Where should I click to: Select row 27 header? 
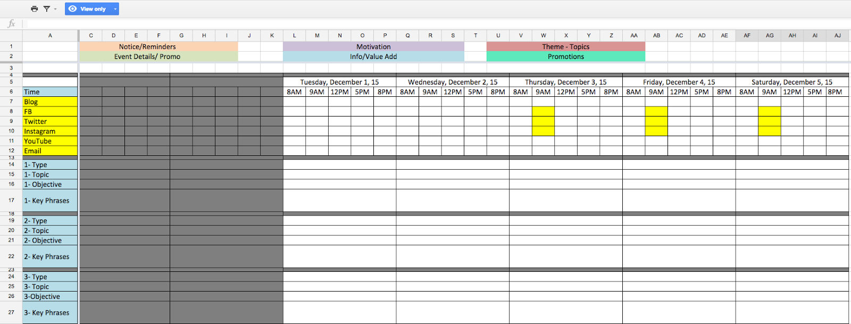pyautogui.click(x=11, y=312)
